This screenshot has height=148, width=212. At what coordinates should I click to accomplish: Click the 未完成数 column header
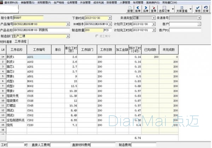(x=169, y=50)
